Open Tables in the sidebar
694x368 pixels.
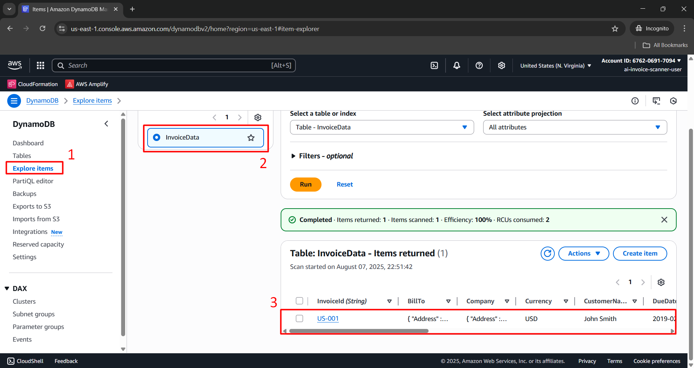tap(22, 156)
